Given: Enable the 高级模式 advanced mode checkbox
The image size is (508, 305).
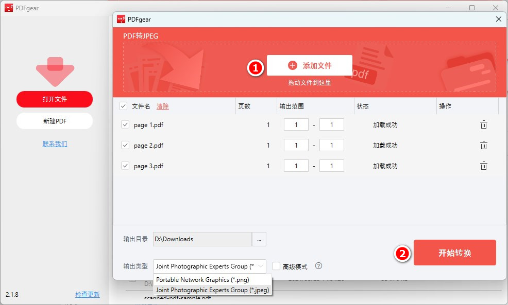Looking at the screenshot, I should tap(277, 266).
